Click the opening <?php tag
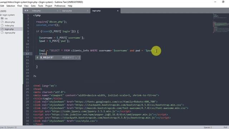The height and width of the screenshot is (129, 229). coord(37,15)
